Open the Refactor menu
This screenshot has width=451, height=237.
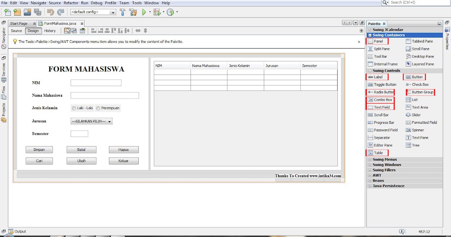click(71, 3)
